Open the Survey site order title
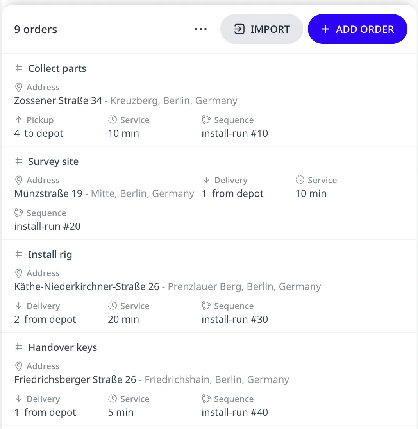Image resolution: width=418 pixels, height=429 pixels. coord(54,161)
